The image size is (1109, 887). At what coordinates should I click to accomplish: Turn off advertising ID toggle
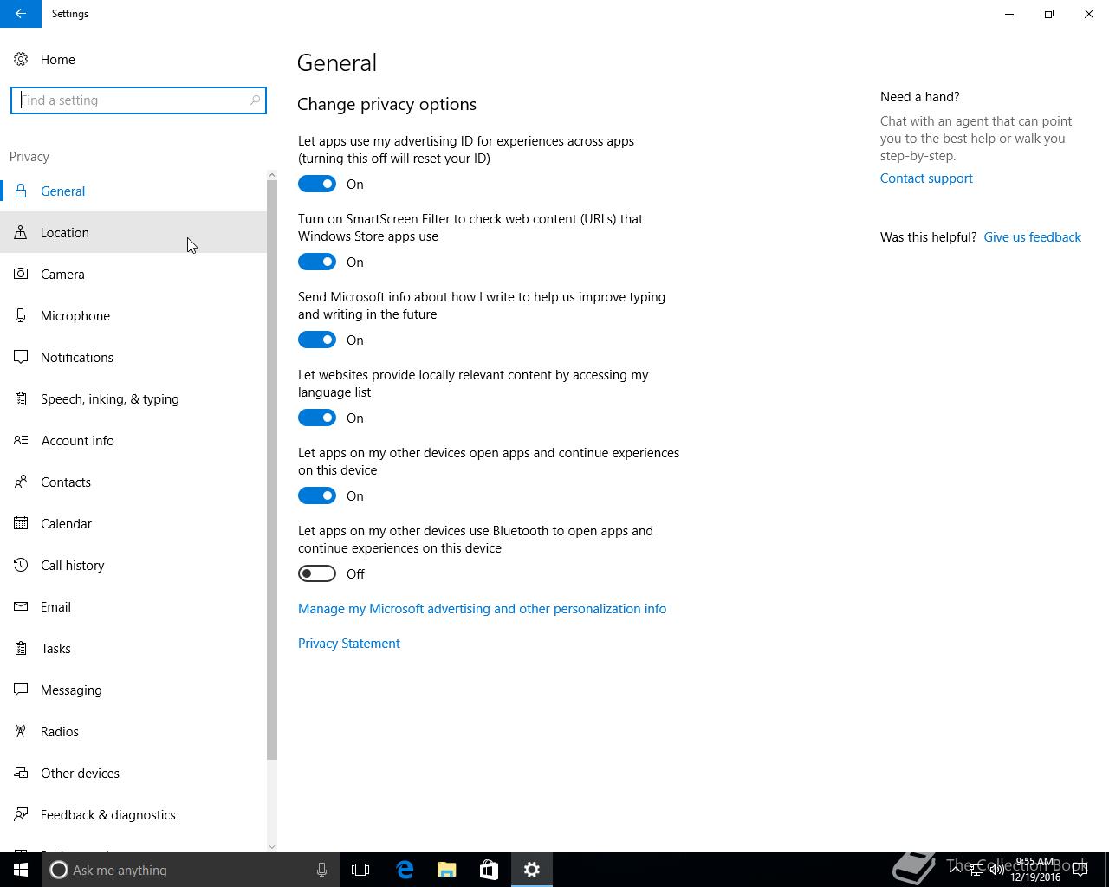tap(317, 184)
